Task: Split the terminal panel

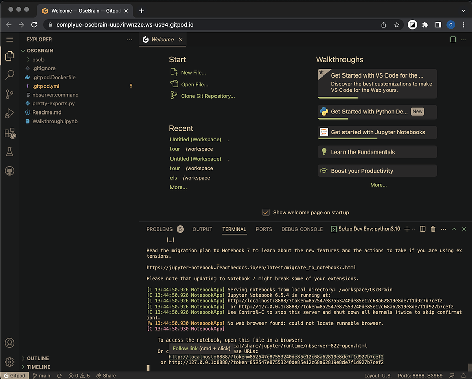Action: click(423, 229)
